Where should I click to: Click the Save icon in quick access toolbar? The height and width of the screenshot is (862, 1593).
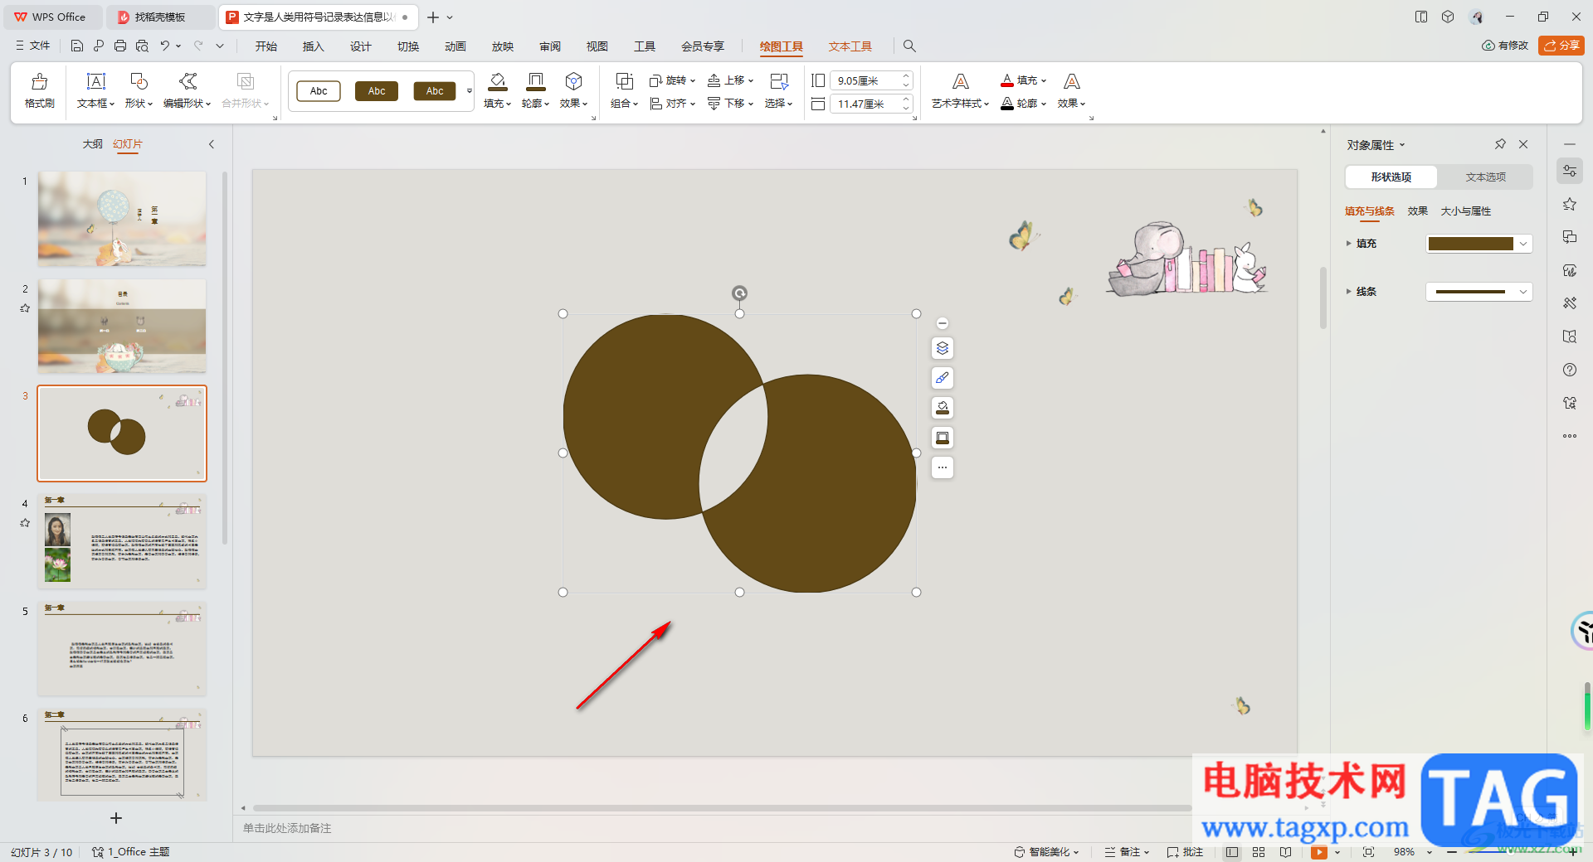(77, 46)
